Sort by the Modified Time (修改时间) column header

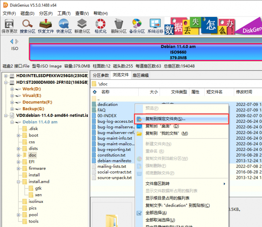click(244, 92)
